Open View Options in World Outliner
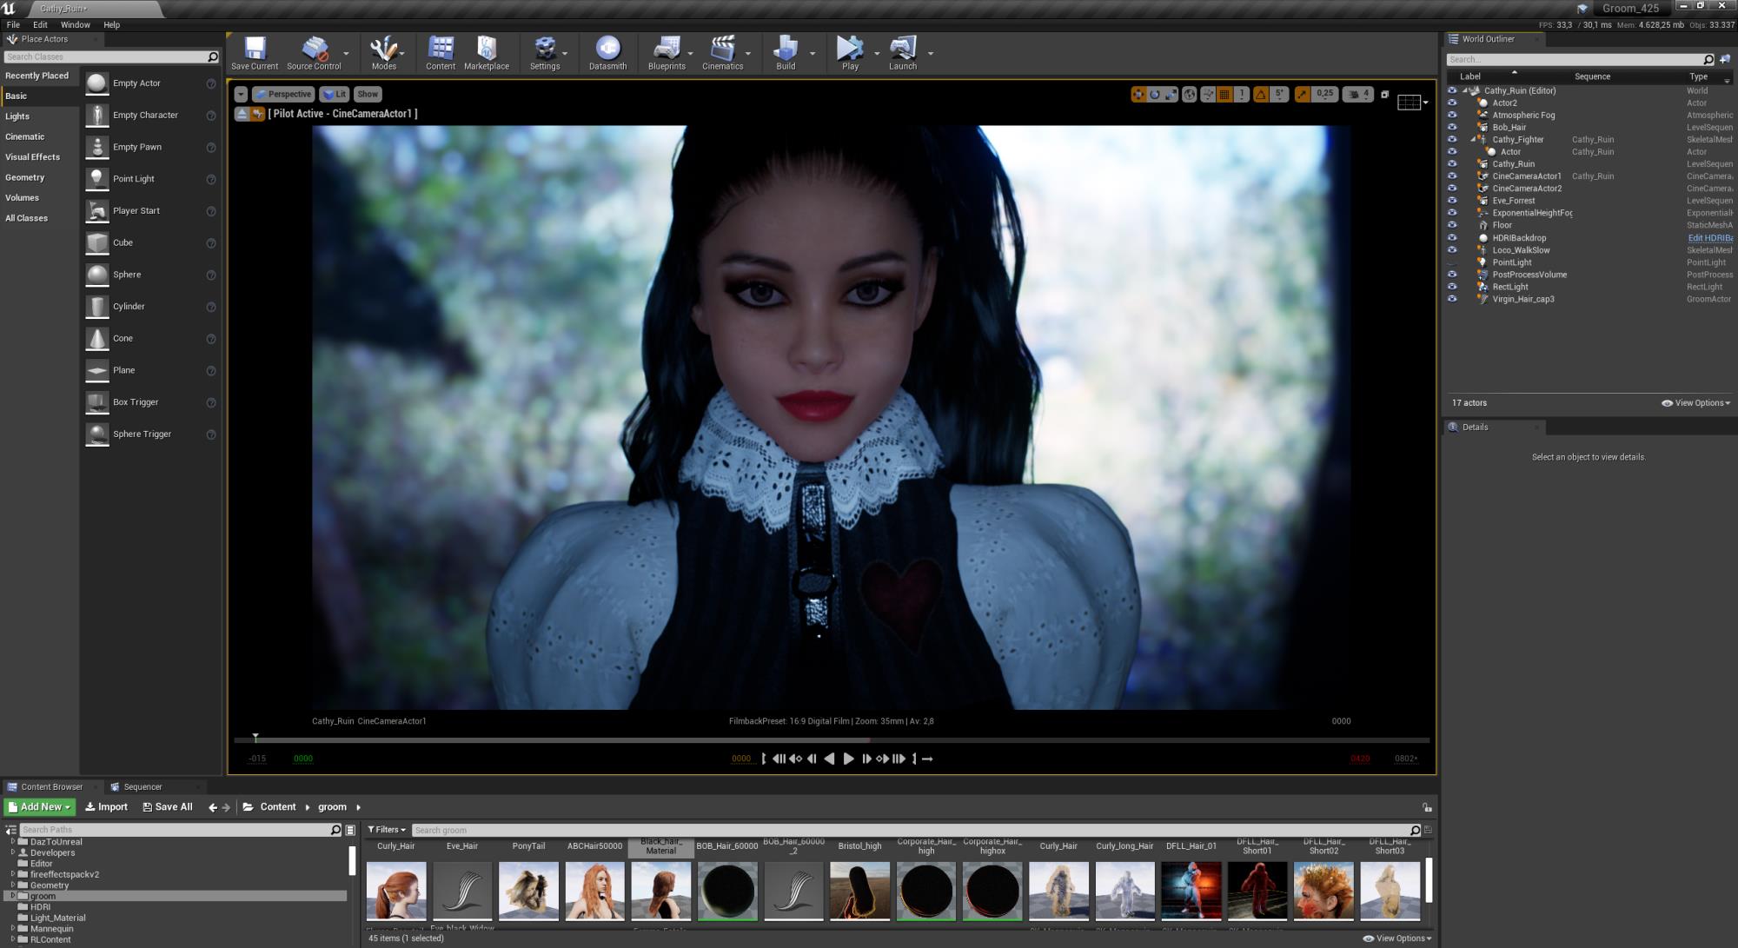This screenshot has width=1738, height=948. [x=1695, y=403]
